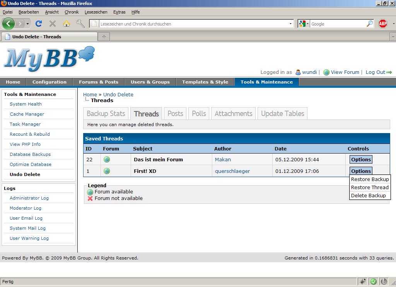Open the Adblock Plus dropdown arrow

393,24
